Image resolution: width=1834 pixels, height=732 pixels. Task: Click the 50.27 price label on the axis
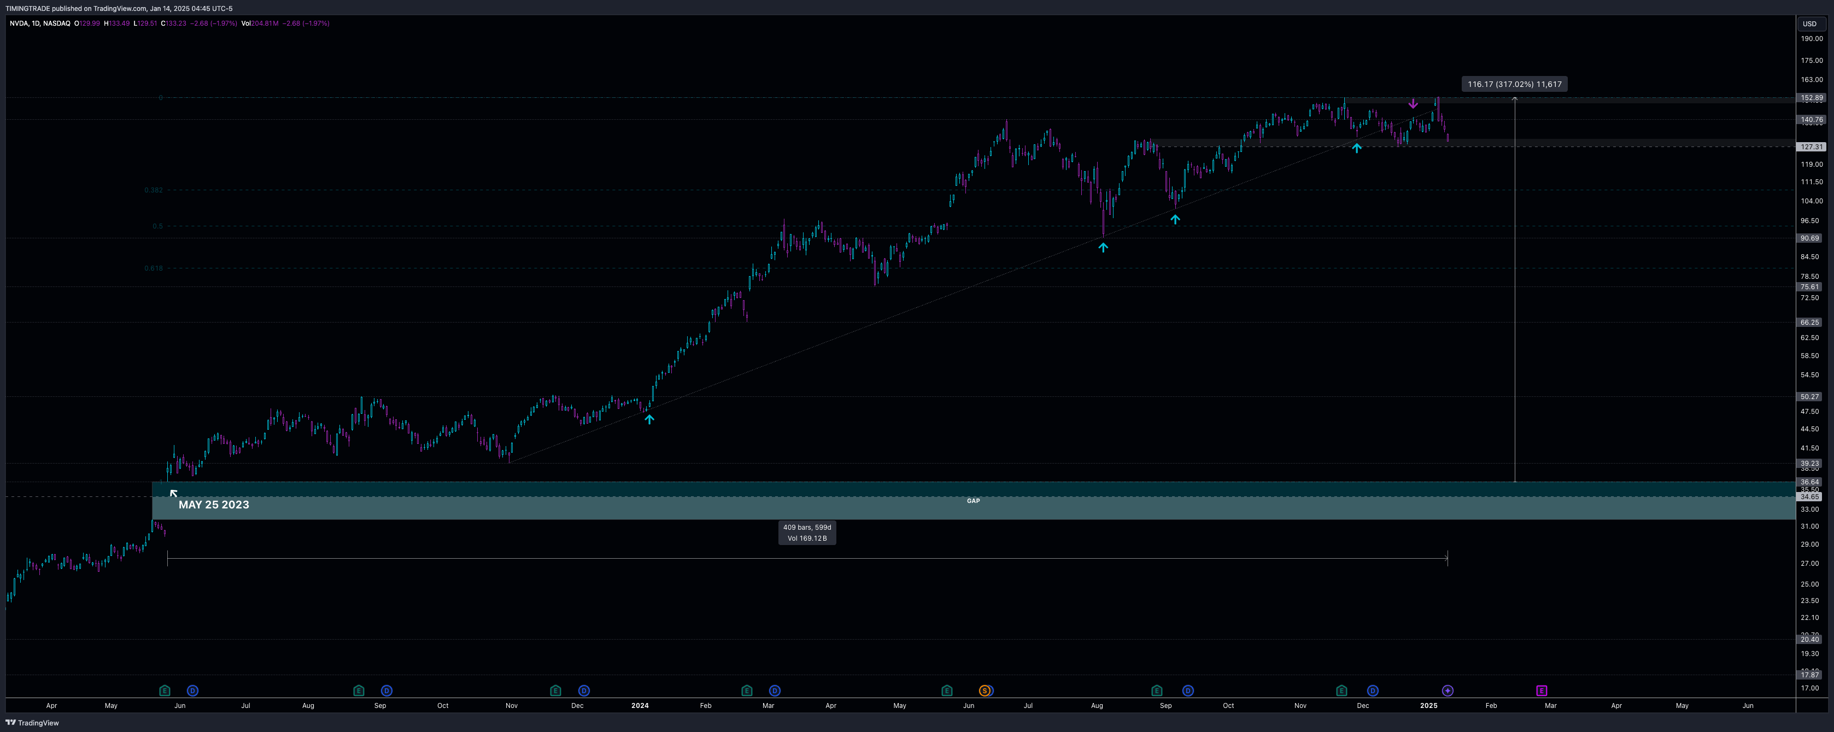[x=1810, y=397]
